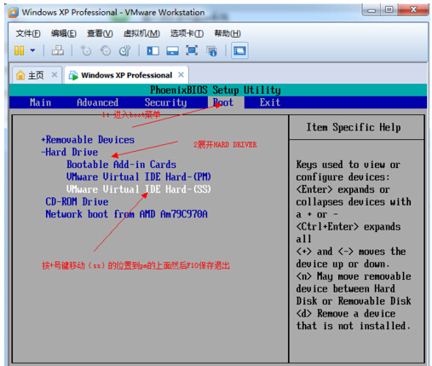Revert to snapshot using the clock-arrow icon
432x366 pixels.
click(106, 51)
